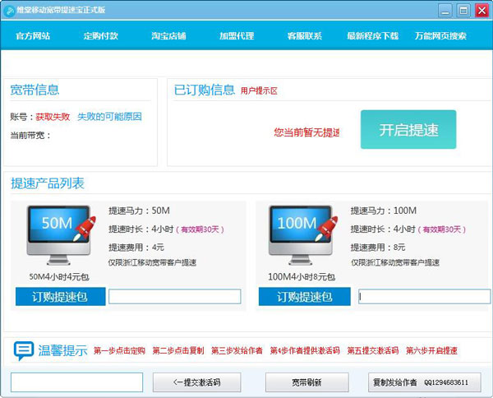Maximize the window
Image resolution: width=493 pixels, height=398 pixels.
point(463,11)
